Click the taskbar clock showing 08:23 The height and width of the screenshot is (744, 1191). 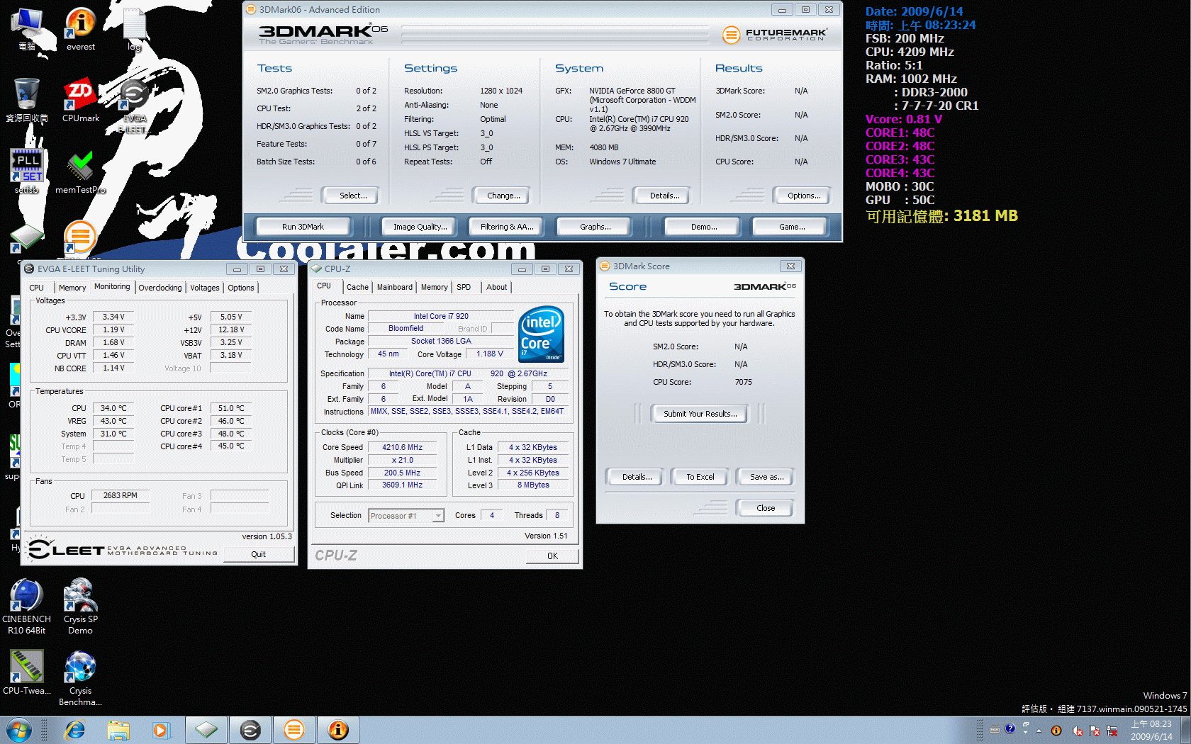click(1151, 731)
